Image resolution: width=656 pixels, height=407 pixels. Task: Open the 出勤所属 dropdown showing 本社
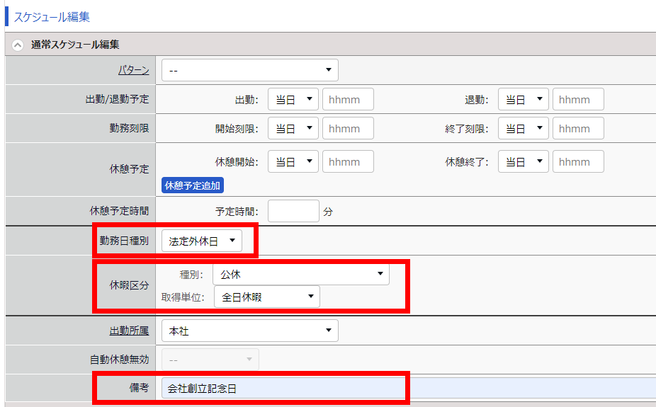click(250, 331)
